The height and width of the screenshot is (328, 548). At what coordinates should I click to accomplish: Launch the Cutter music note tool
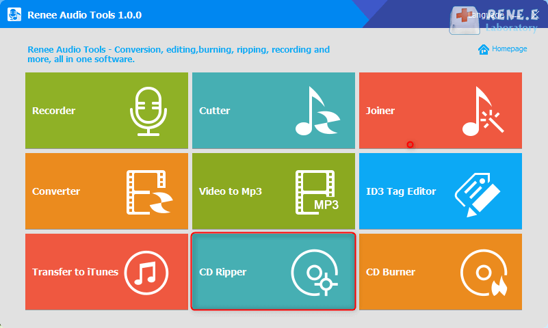click(x=274, y=111)
